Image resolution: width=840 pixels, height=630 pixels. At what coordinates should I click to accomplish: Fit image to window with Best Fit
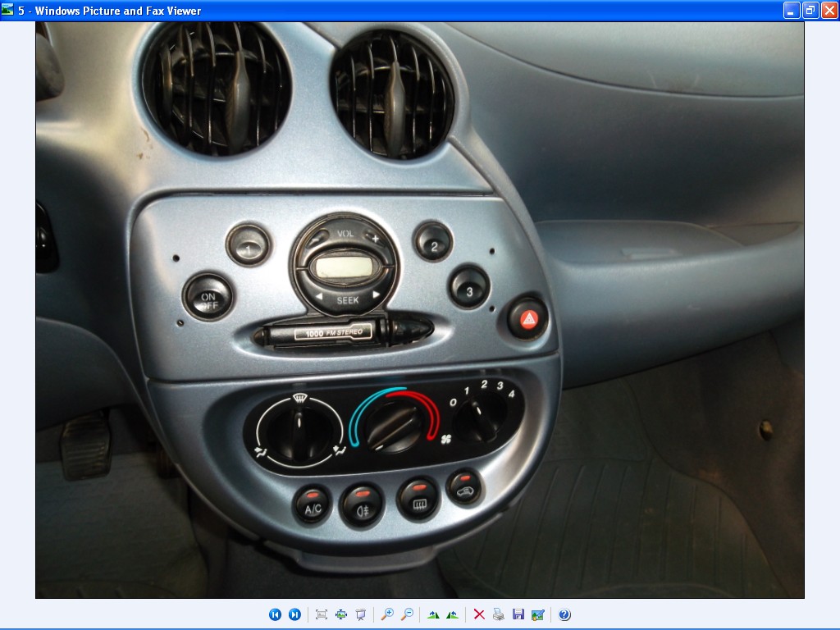322,614
